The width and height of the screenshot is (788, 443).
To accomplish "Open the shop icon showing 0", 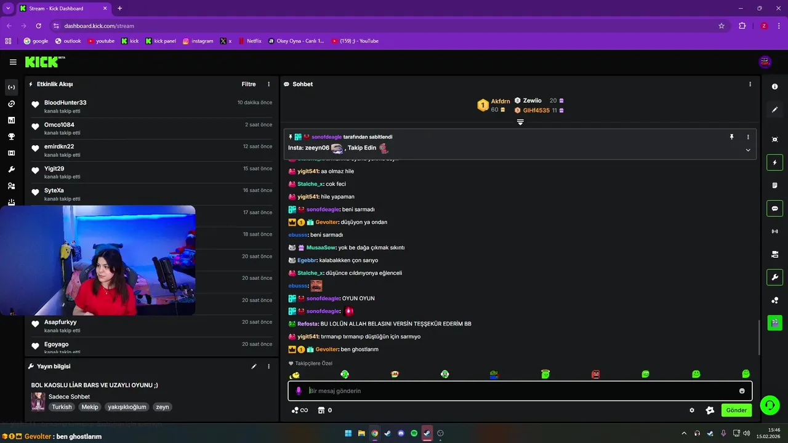I will pos(324,410).
